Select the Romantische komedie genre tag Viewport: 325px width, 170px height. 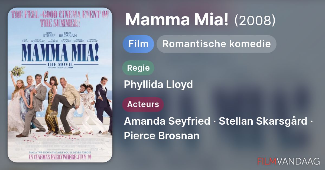click(x=216, y=44)
